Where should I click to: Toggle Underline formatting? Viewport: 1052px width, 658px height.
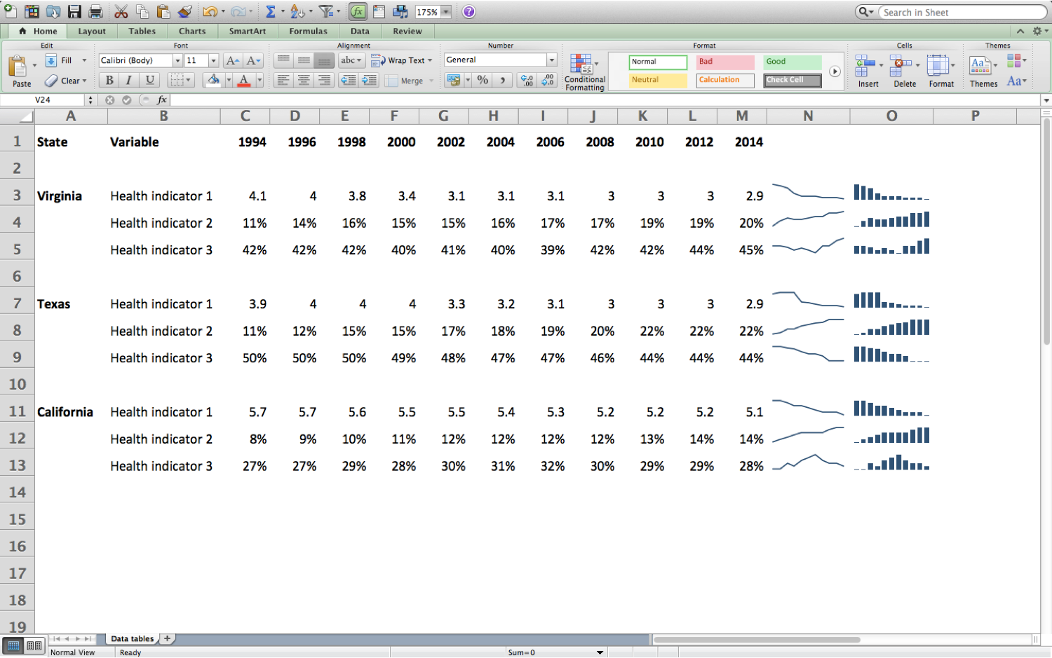149,81
